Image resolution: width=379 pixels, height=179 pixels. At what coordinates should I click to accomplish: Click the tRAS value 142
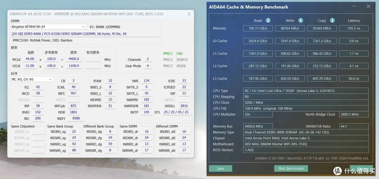(38, 112)
